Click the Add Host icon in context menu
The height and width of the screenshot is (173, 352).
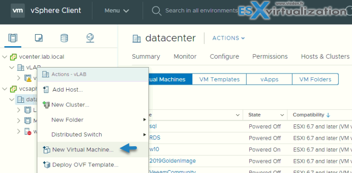click(x=46, y=90)
